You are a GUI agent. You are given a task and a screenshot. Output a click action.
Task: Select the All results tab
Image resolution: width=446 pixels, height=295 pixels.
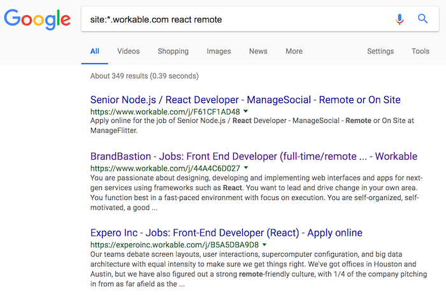[x=95, y=51]
